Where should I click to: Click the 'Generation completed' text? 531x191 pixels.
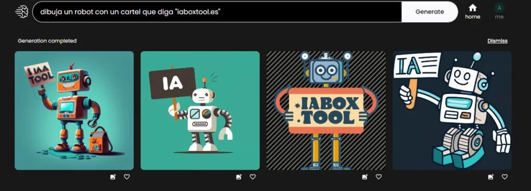tap(47, 41)
